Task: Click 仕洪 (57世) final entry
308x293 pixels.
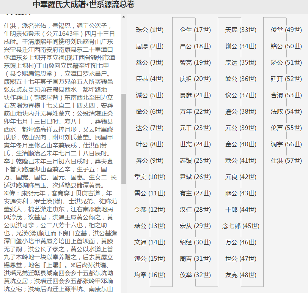Action: coord(286,161)
